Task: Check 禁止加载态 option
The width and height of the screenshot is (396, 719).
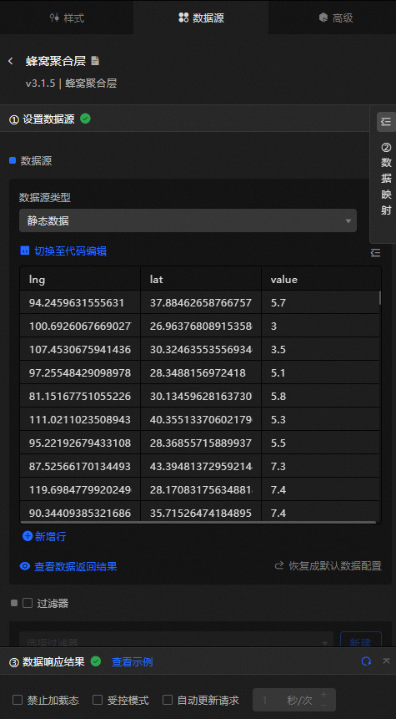Action: [18, 700]
